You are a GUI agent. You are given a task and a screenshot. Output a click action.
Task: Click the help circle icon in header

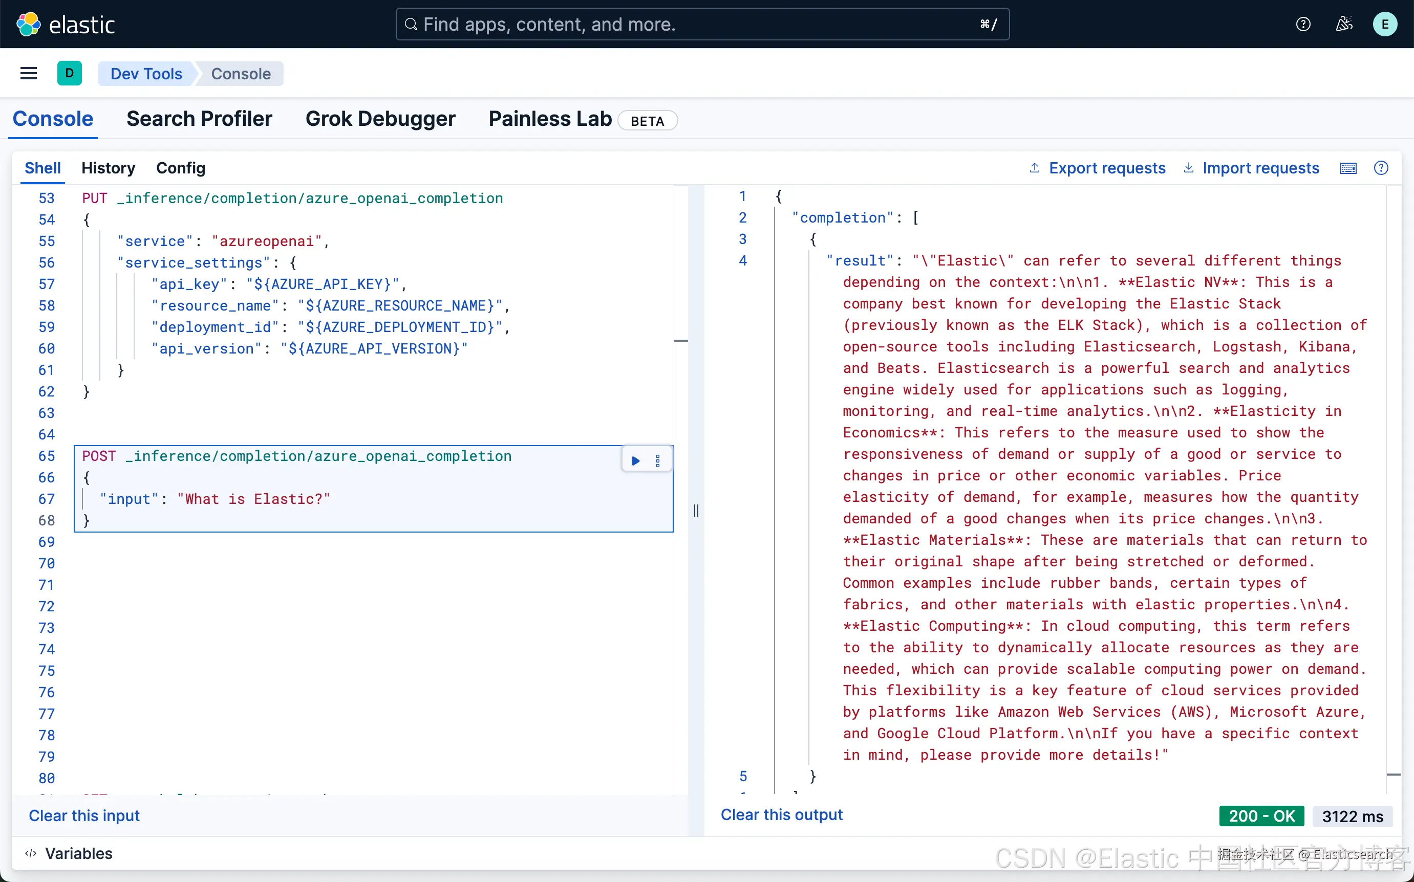pyautogui.click(x=1302, y=24)
